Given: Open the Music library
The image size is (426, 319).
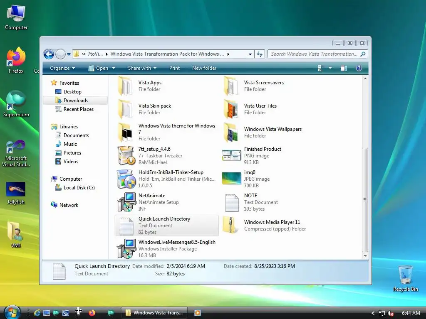Looking at the screenshot, I should tap(70, 144).
